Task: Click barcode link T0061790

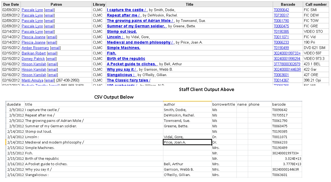Action: [281, 21]
